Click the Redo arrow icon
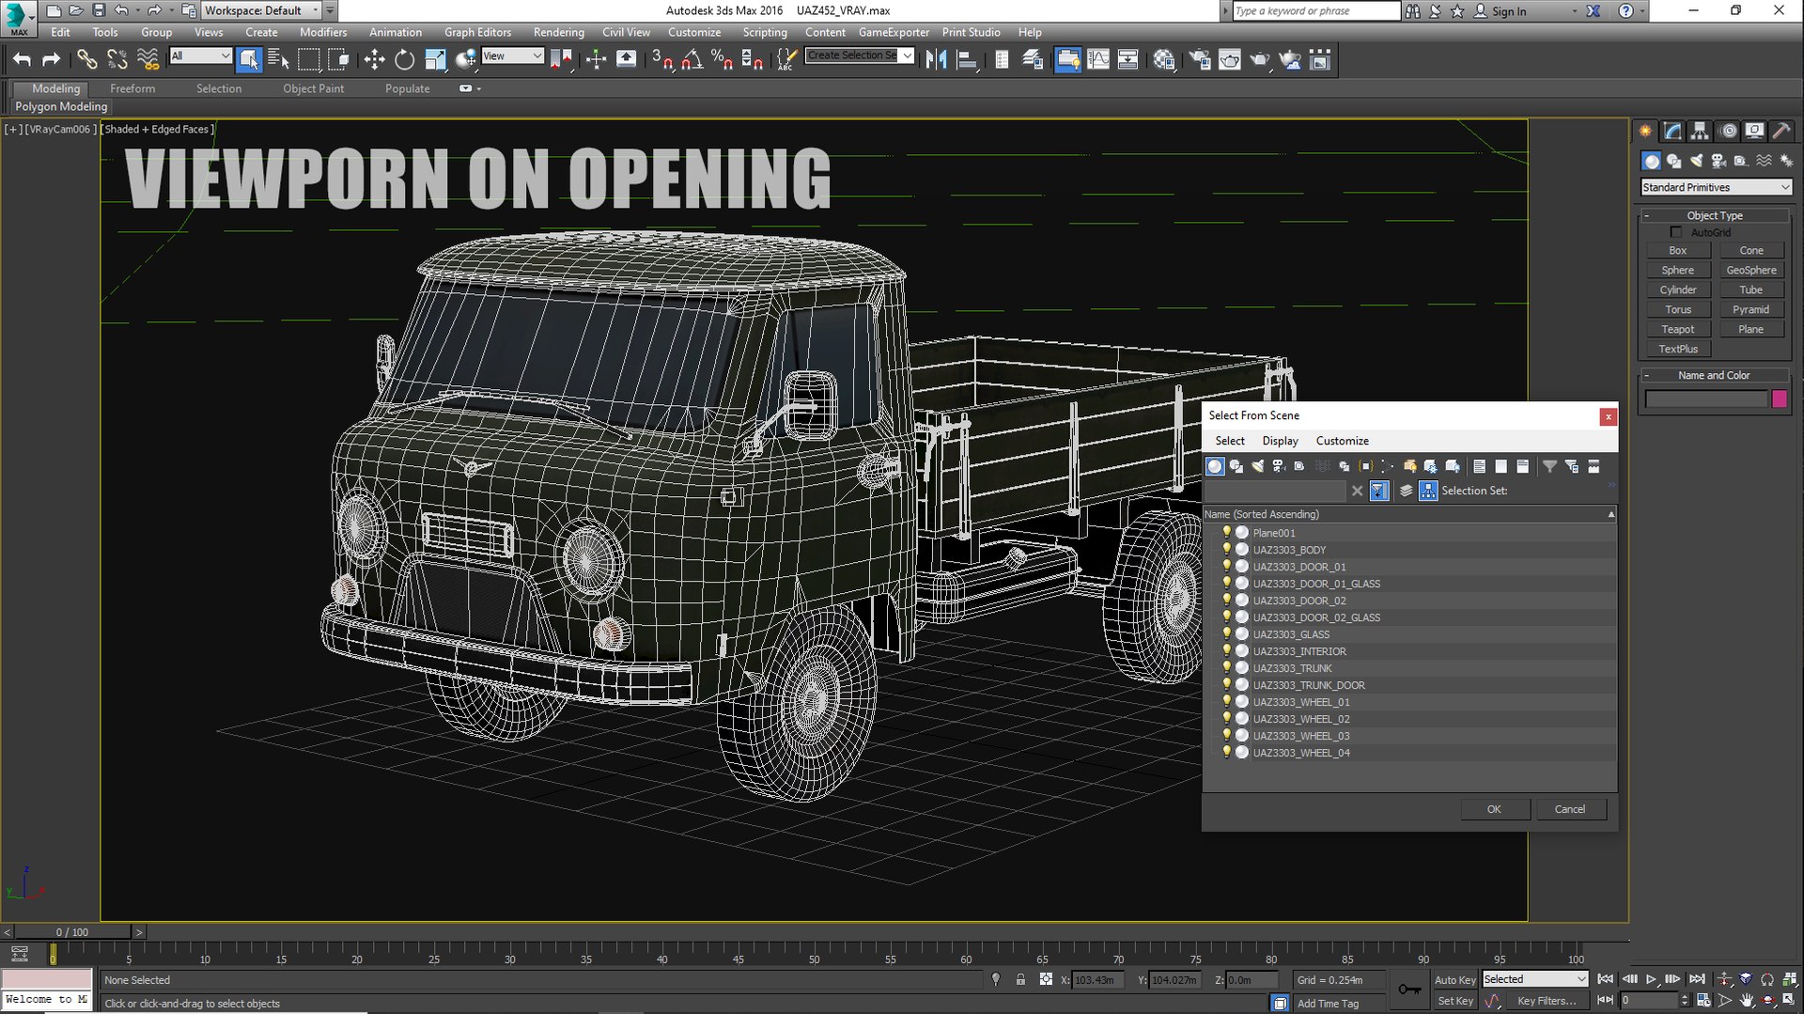The image size is (1804, 1014). [x=52, y=60]
